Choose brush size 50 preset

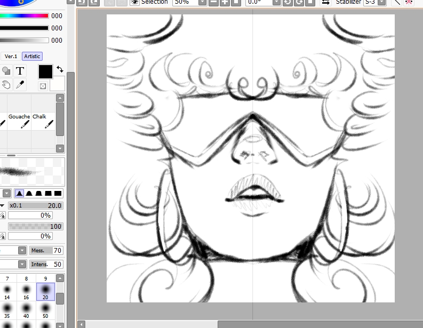tap(45, 311)
